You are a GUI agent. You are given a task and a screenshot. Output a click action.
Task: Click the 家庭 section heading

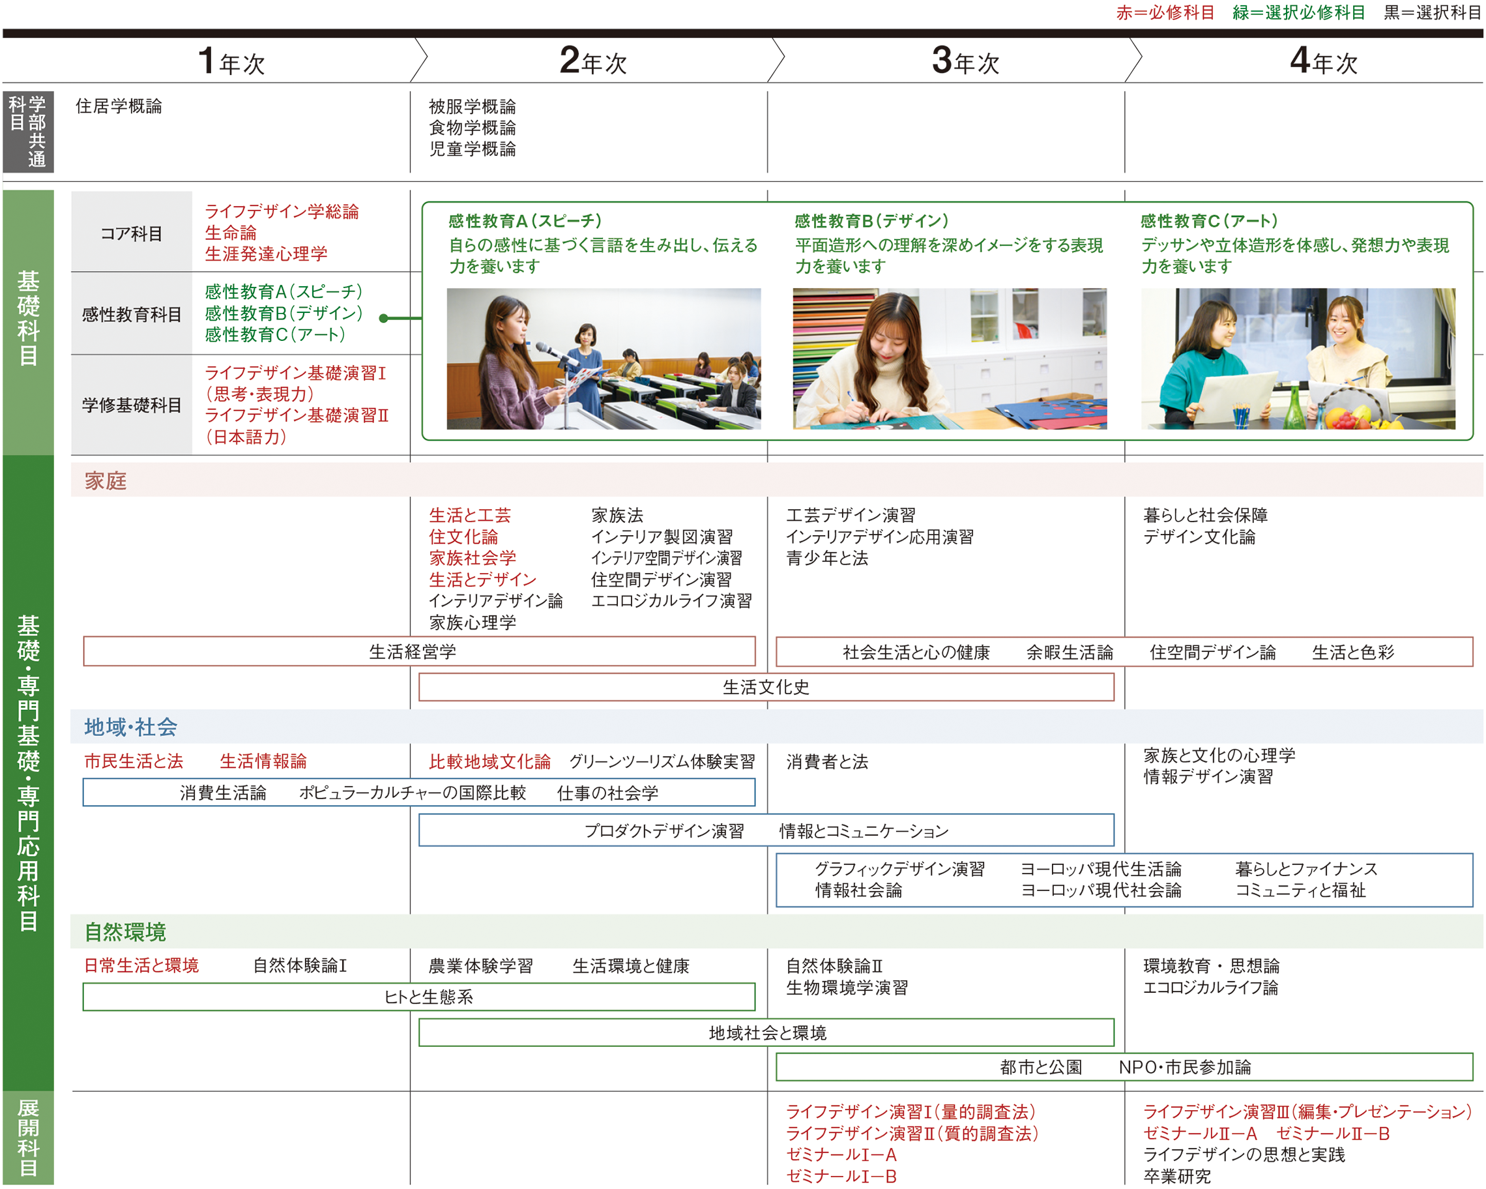tap(106, 480)
